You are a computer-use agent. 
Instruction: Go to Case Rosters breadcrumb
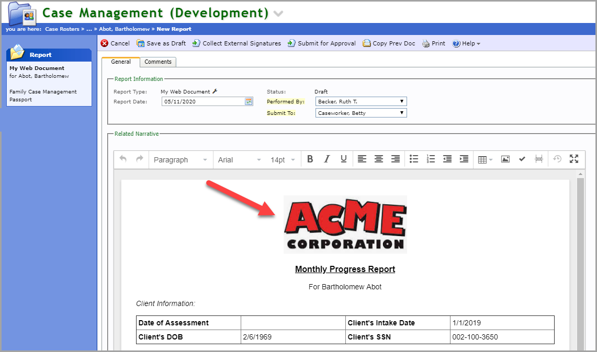click(62, 29)
